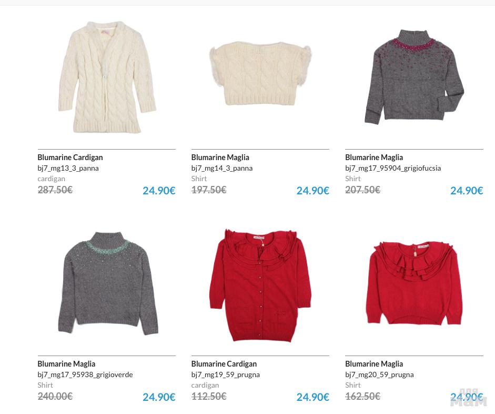Select the product code bj7_mg19_59_prugna
This screenshot has width=495, height=414.
tap(225, 374)
